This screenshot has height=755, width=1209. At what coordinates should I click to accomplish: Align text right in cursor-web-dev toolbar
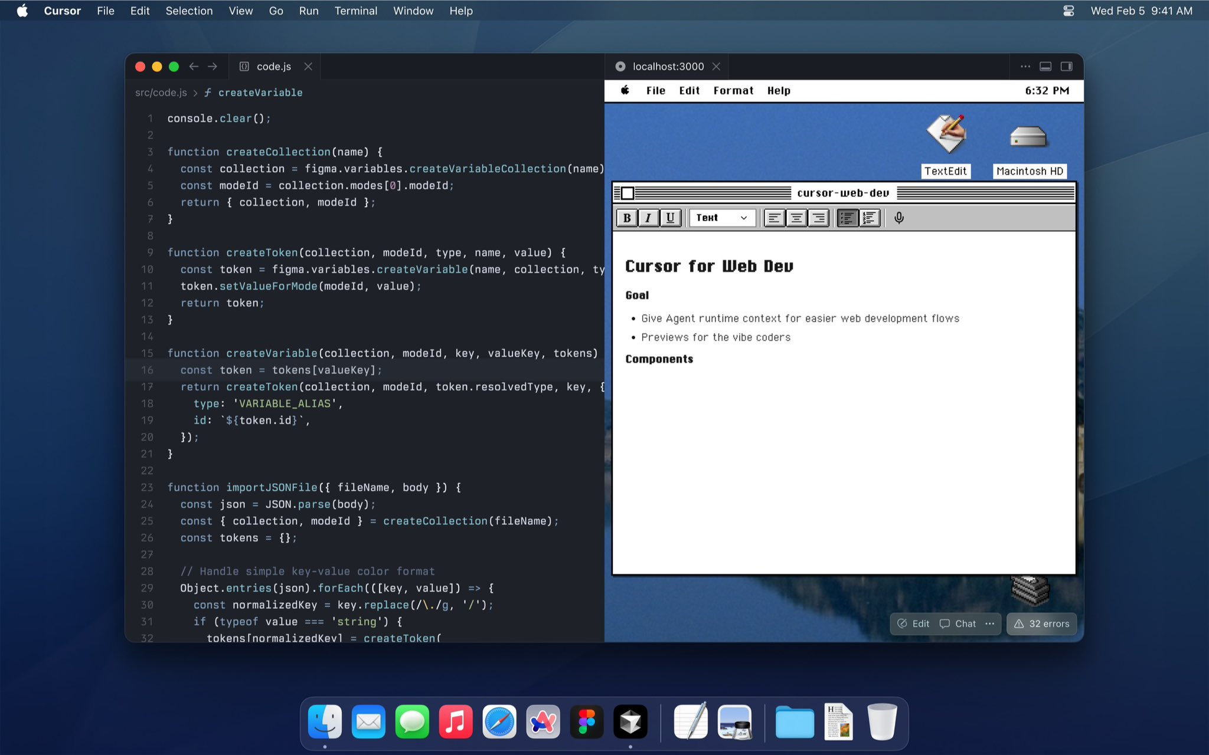coord(818,218)
